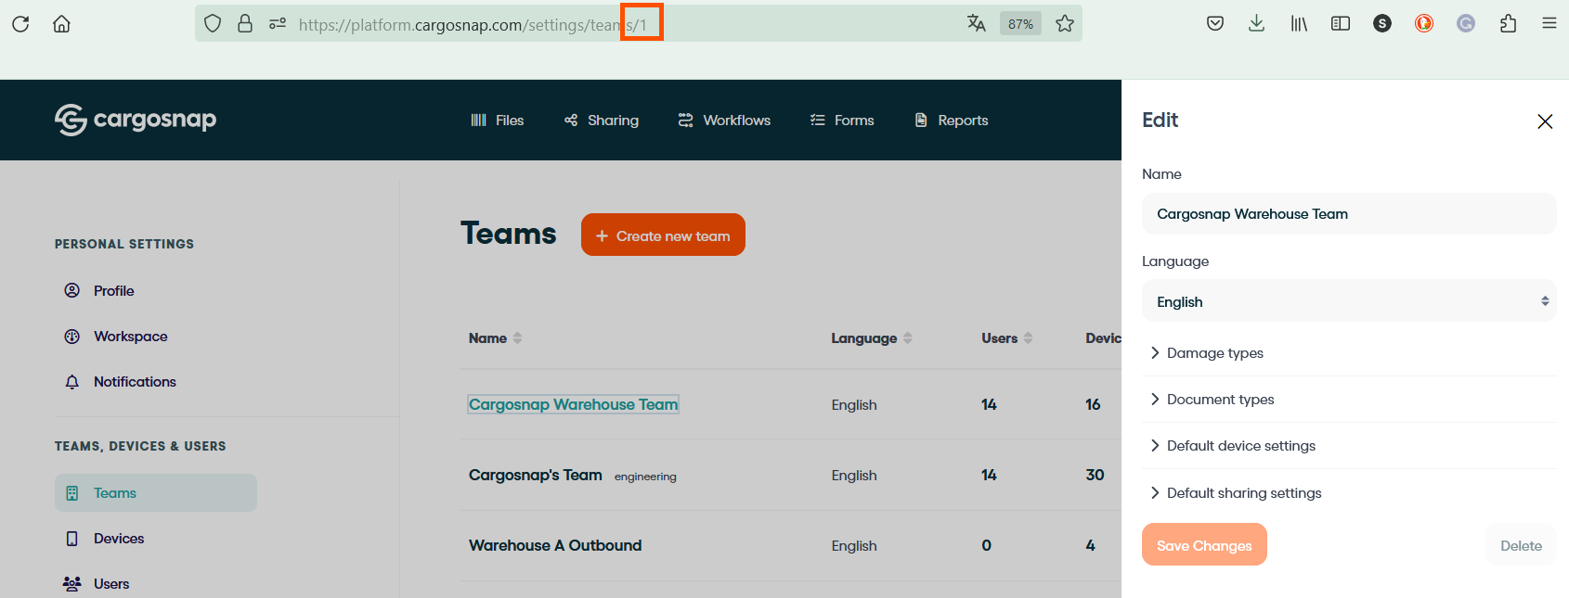Expand the Default device settings section

(1349, 446)
